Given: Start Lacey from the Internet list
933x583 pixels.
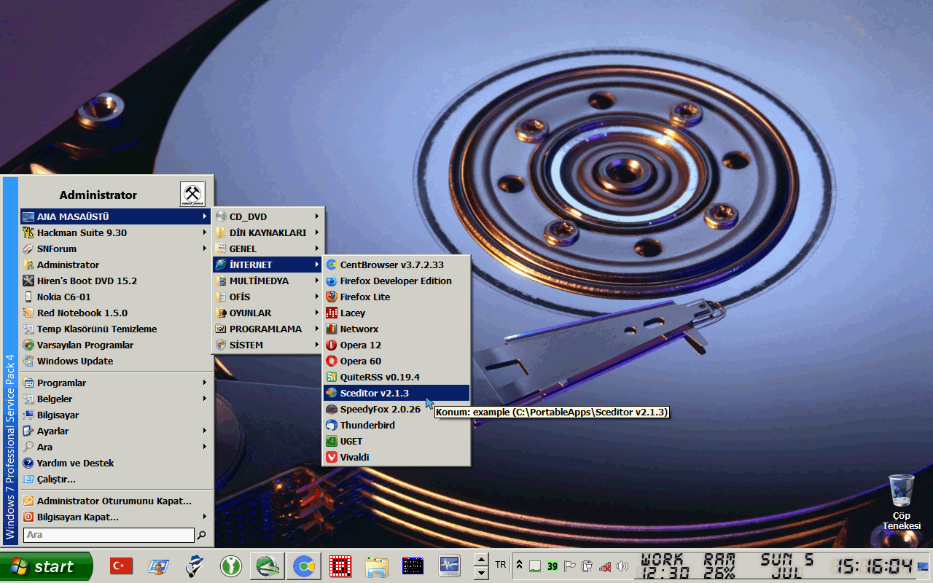Looking at the screenshot, I should point(397,313).
